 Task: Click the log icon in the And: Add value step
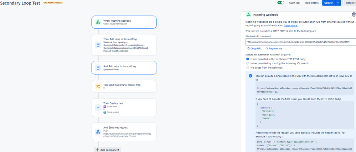coord(98,67)
